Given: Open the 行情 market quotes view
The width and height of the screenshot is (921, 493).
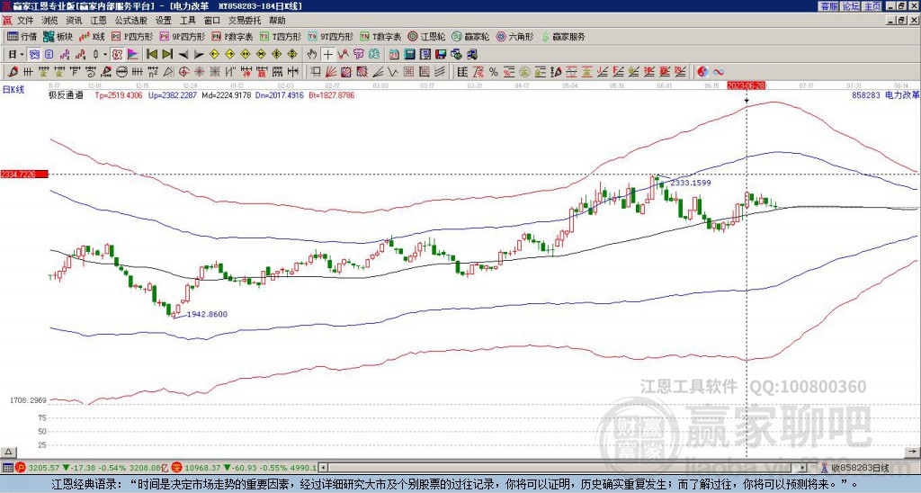Looking at the screenshot, I should [22, 36].
